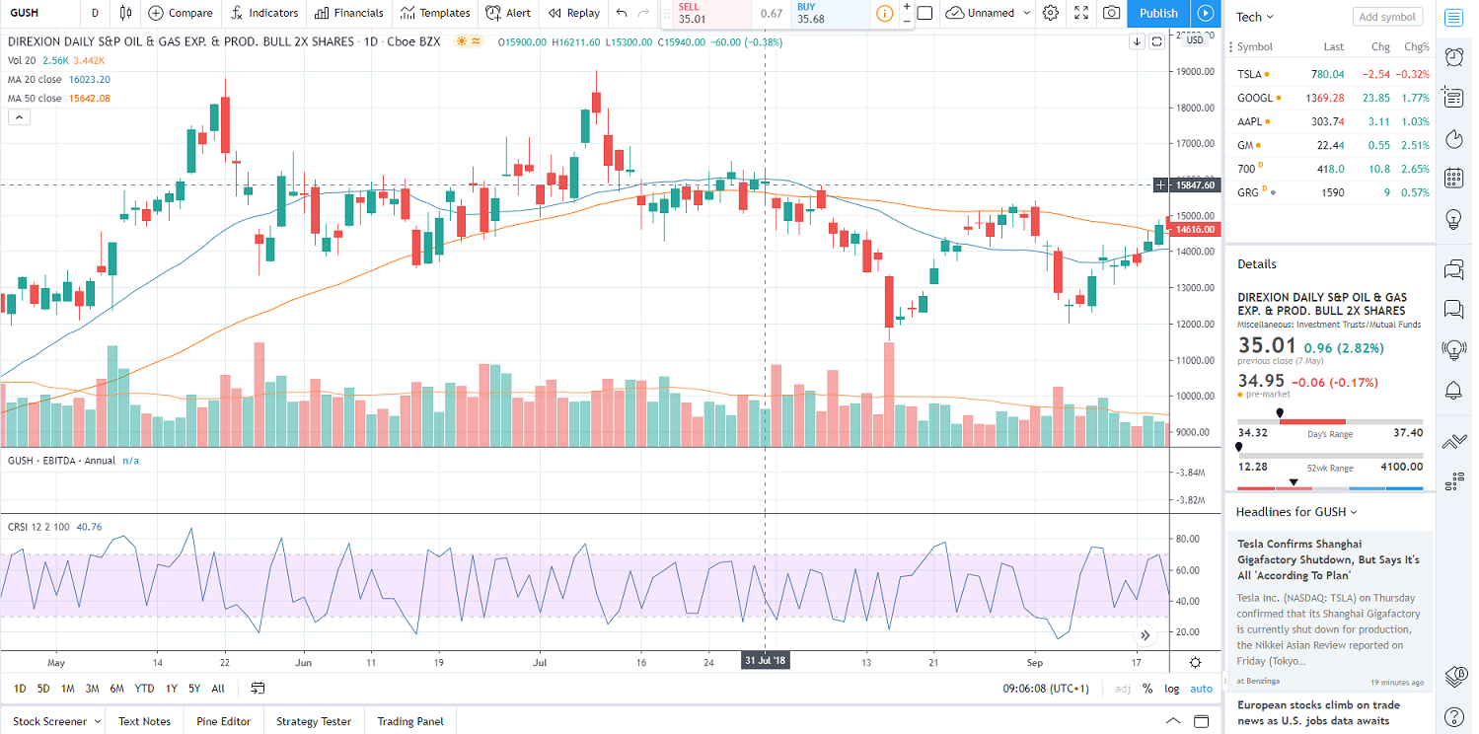Expand the Tech watchlist dropdown
This screenshot has width=1479, height=734.
coord(1255,17)
